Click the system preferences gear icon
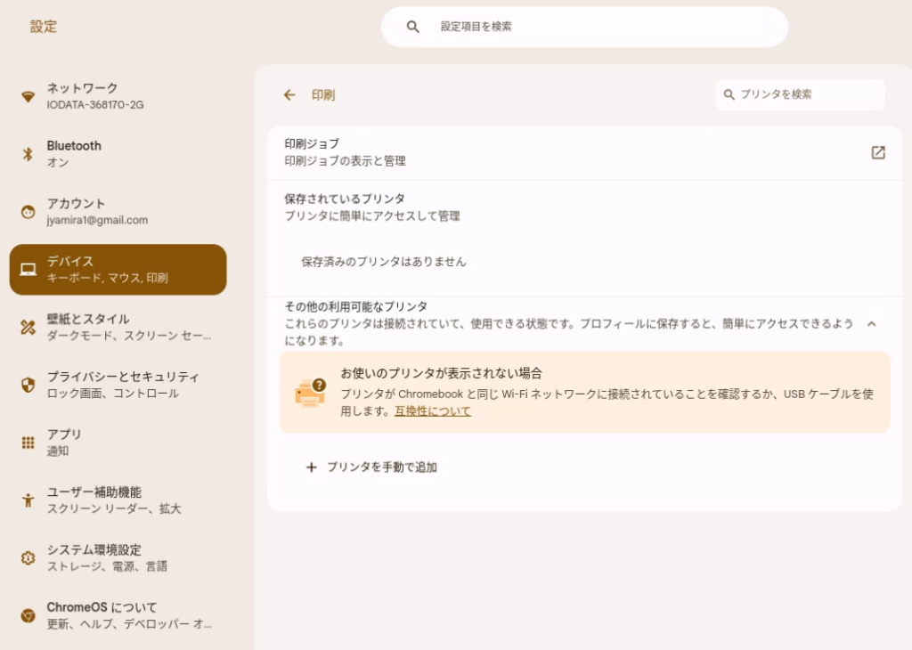 point(28,557)
